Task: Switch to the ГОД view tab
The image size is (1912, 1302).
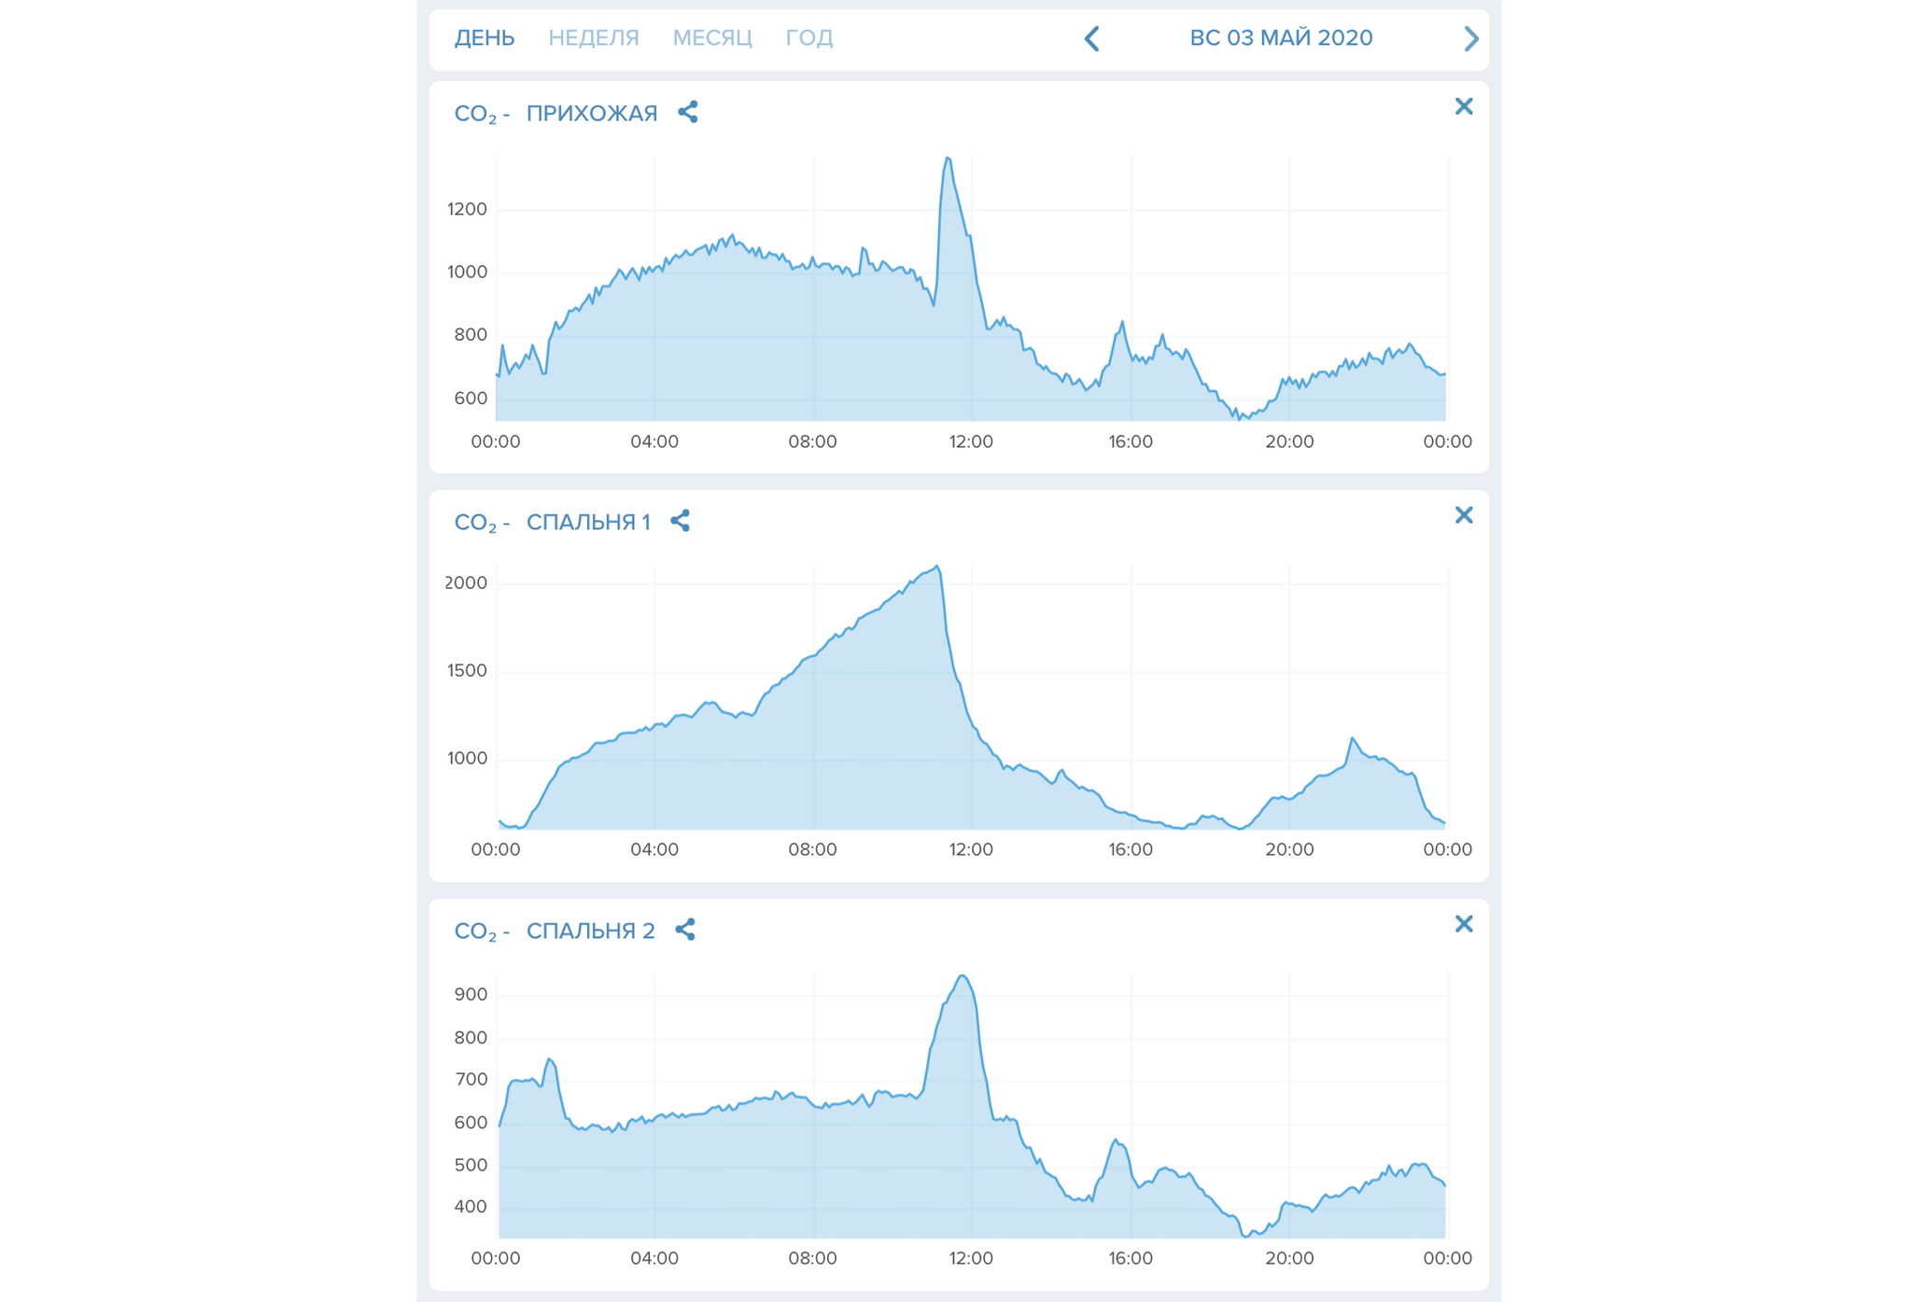Action: point(809,38)
